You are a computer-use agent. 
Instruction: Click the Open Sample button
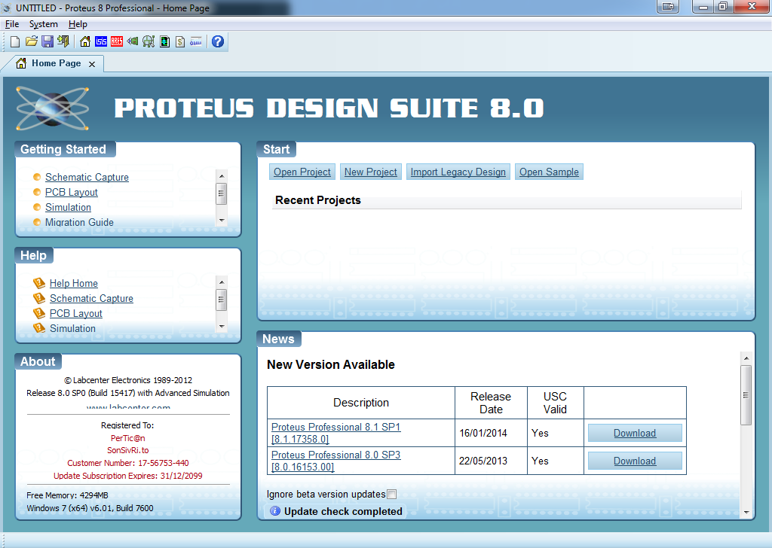point(549,172)
